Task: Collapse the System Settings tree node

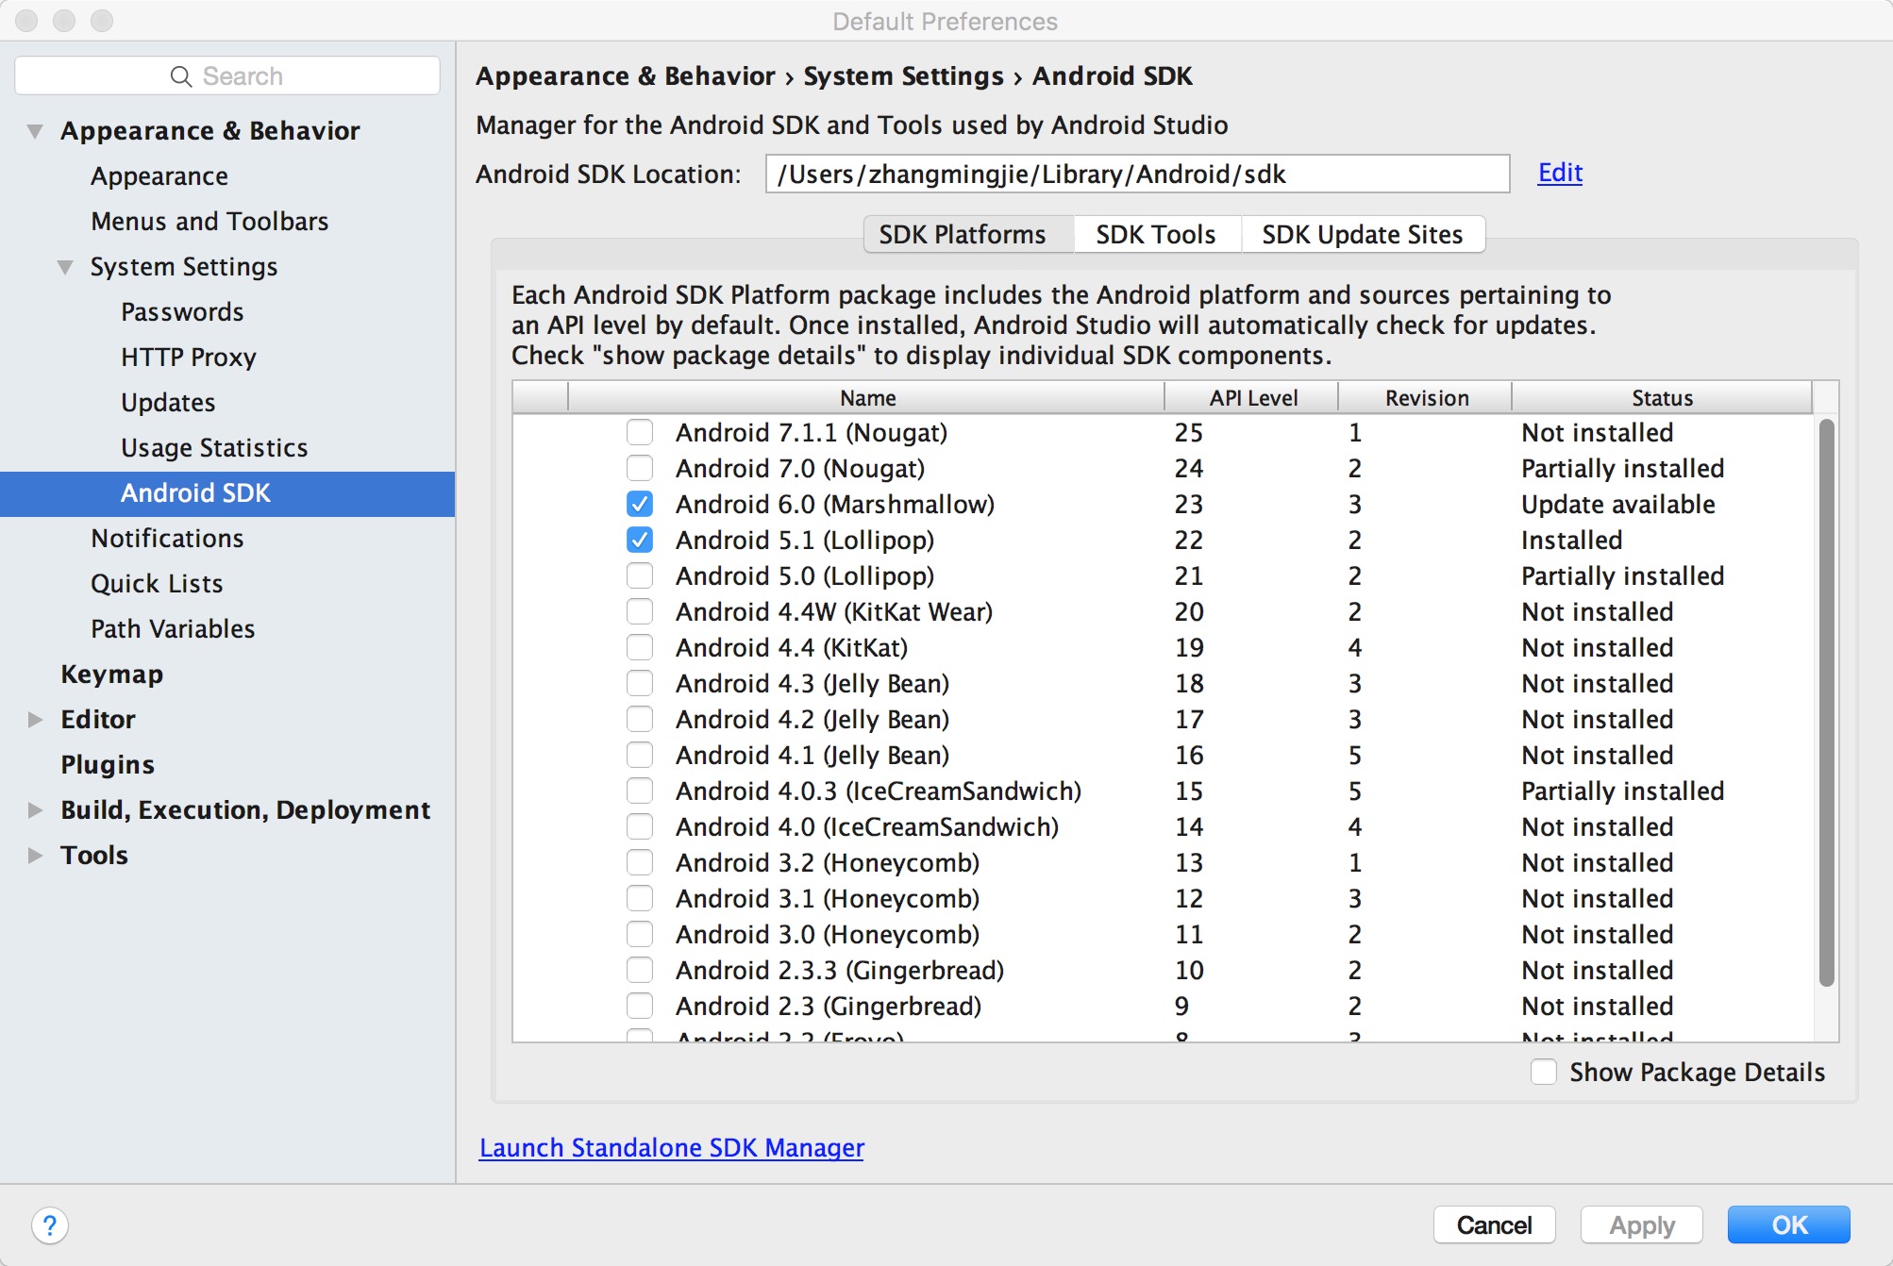Action: (x=65, y=267)
